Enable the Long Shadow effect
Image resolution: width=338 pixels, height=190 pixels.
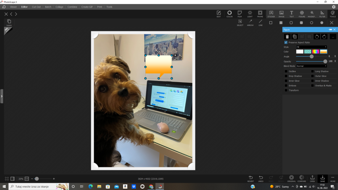tap(312, 71)
